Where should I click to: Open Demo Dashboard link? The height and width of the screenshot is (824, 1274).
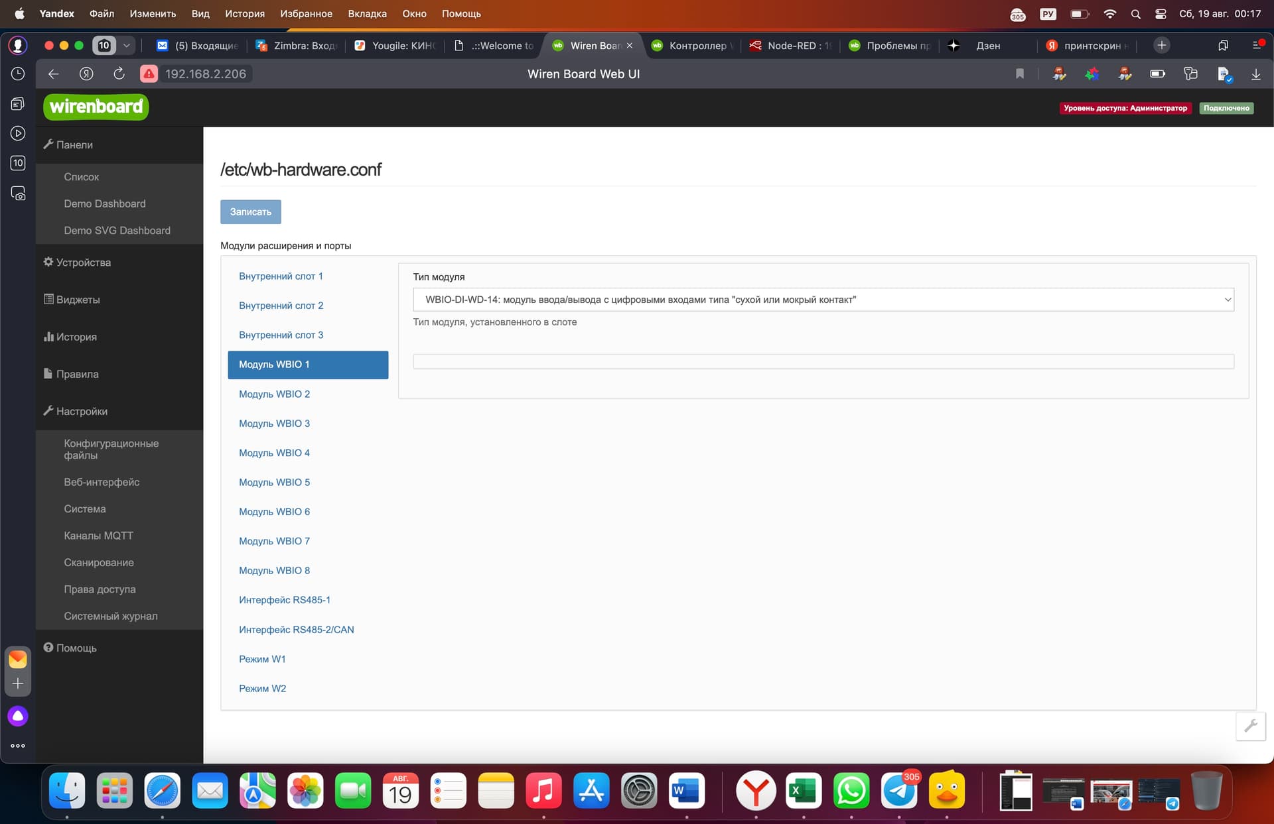coord(105,204)
